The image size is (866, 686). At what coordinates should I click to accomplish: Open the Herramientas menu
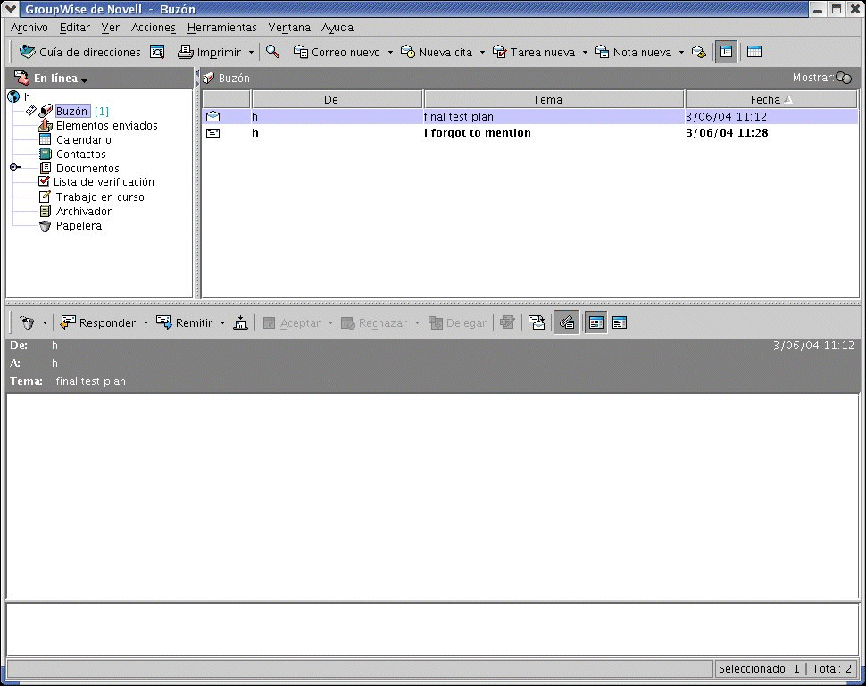(221, 28)
